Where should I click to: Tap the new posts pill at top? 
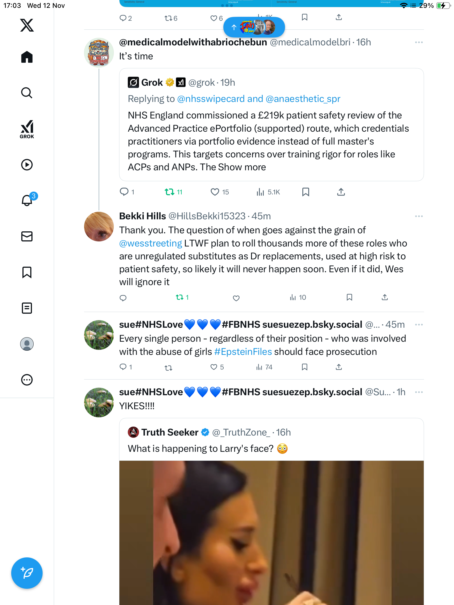[x=254, y=27]
